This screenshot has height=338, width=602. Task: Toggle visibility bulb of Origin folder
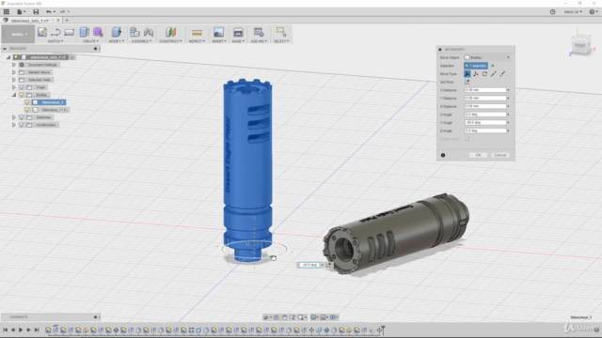(x=22, y=87)
